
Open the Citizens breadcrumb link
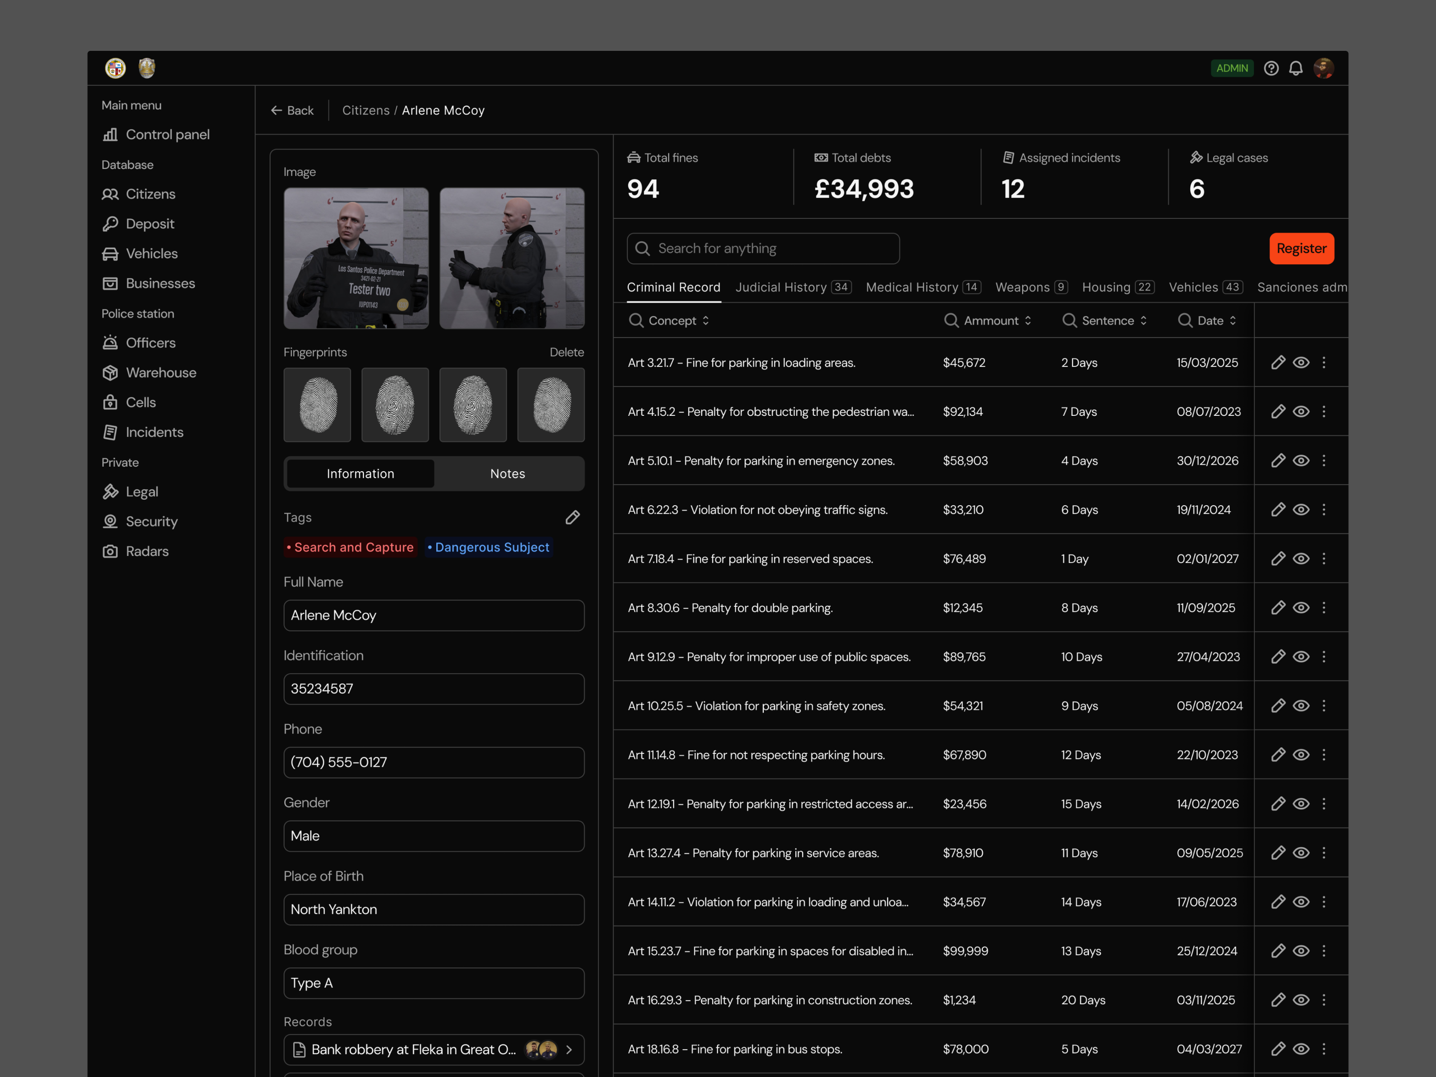pos(365,110)
